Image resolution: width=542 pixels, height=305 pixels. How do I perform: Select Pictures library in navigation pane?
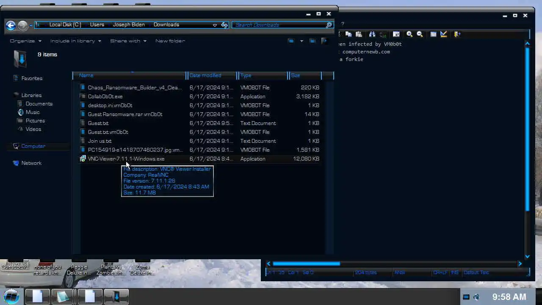pos(35,121)
